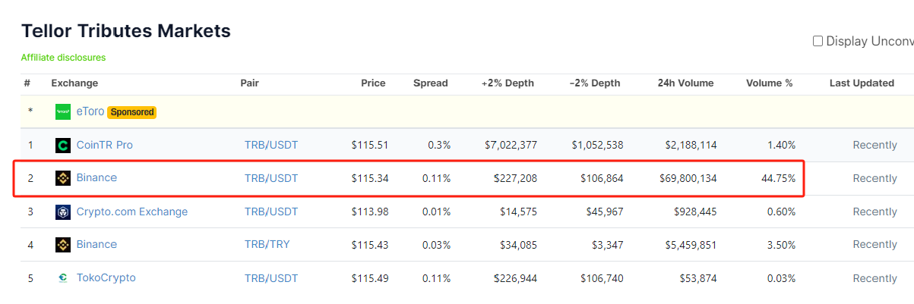Open the CoinTR Pro exchange link

click(105, 145)
